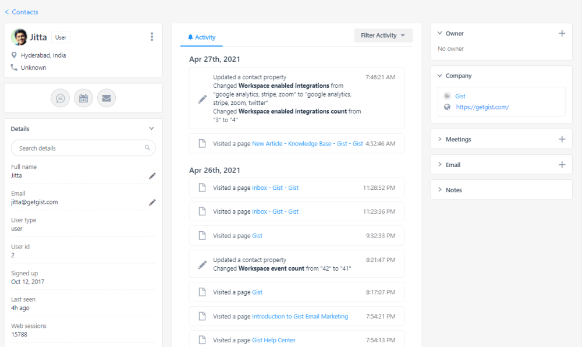Open https://getgist.com/ website link

(482, 107)
